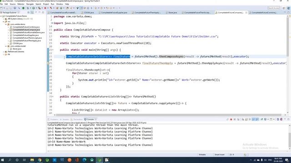Expand JRE System Library node
Image resolution: width=291 pixels, height=163 pixels.
click(4, 19)
